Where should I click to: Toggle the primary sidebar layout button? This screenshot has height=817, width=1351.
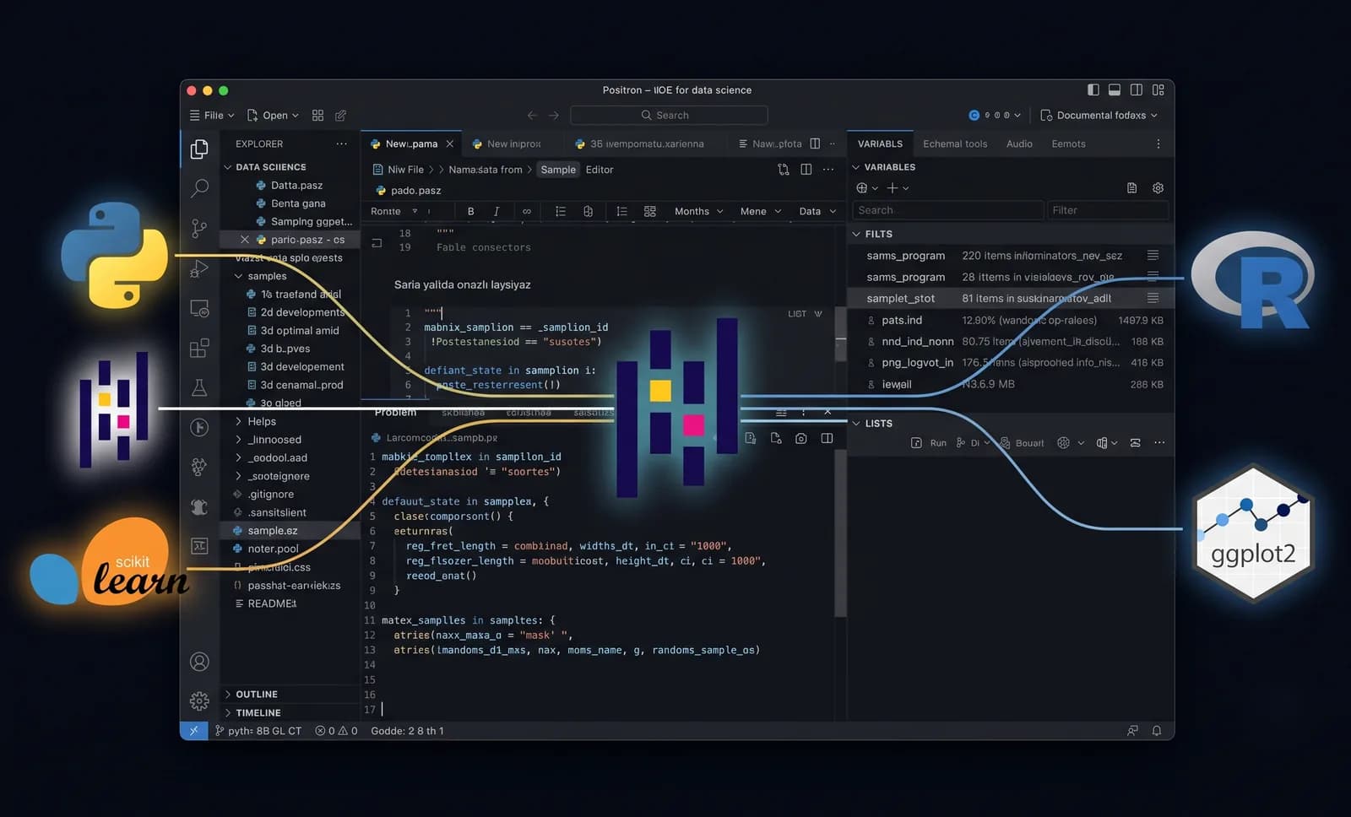1093,90
